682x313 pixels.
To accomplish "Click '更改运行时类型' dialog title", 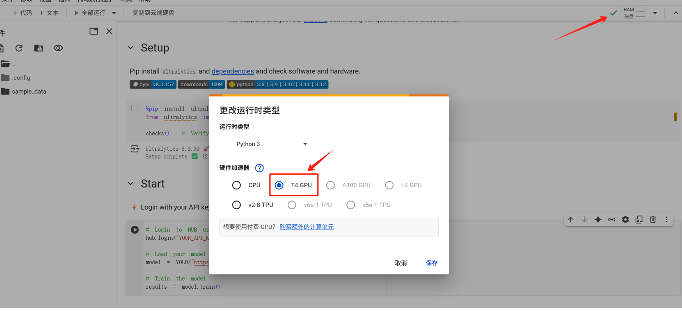I will tap(249, 110).
